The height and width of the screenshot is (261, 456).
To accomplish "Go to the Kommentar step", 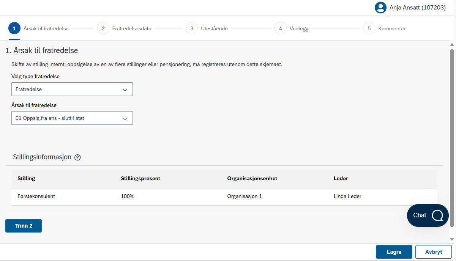I will point(392,28).
